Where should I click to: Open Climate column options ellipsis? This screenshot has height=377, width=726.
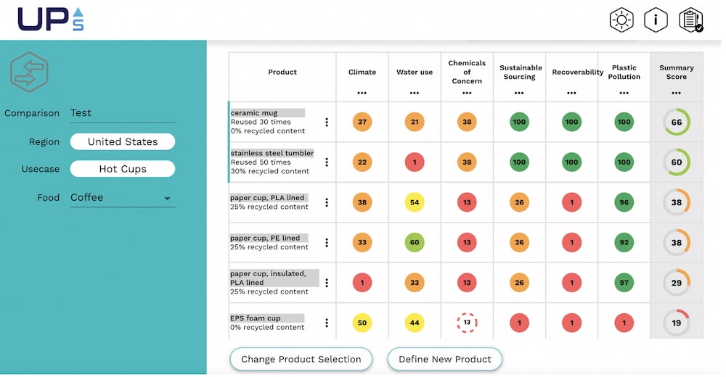(362, 93)
